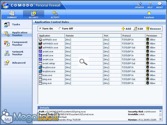Switch to the Activity tab
The width and height of the screenshot is (167, 125).
[55, 14]
